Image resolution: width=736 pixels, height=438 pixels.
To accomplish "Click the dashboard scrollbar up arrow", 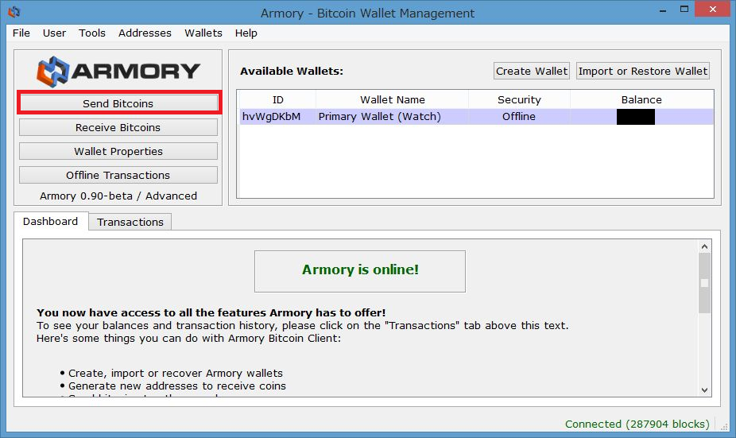I will click(x=704, y=246).
